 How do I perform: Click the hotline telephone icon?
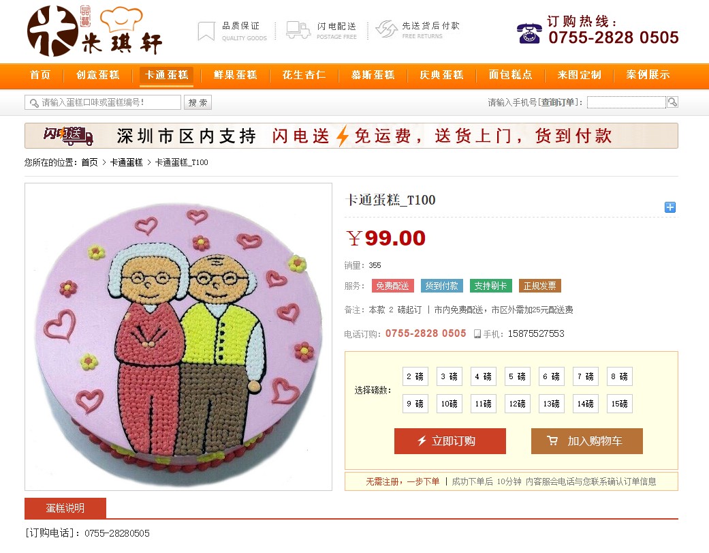pos(529,33)
